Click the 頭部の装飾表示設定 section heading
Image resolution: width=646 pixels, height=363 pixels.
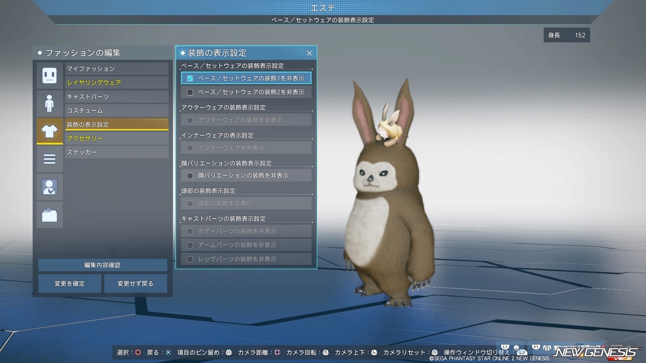click(x=208, y=191)
